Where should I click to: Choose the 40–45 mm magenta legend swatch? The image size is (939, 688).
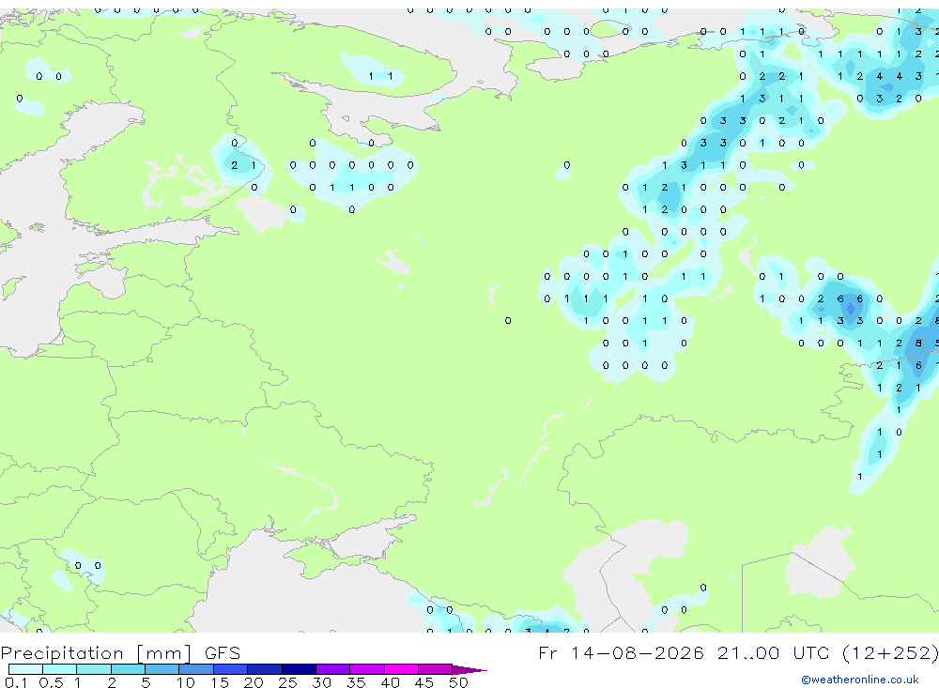[401, 669]
